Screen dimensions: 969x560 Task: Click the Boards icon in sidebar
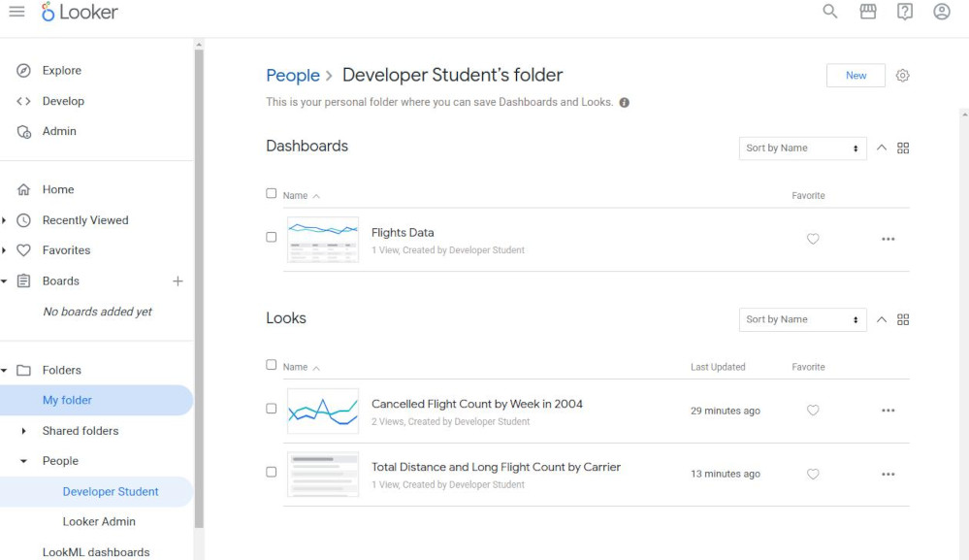click(x=23, y=281)
